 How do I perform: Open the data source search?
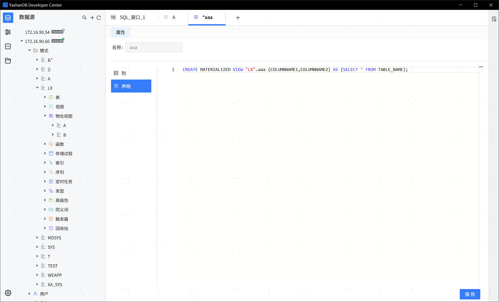pos(84,17)
